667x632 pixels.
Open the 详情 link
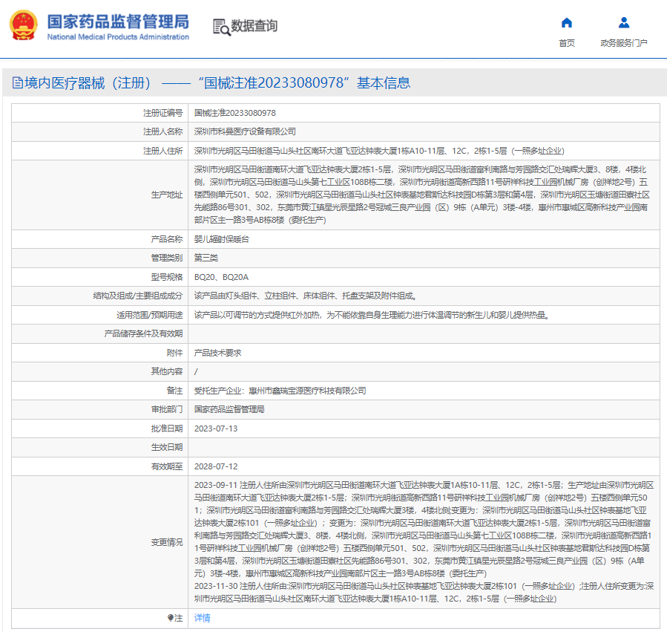tap(202, 618)
